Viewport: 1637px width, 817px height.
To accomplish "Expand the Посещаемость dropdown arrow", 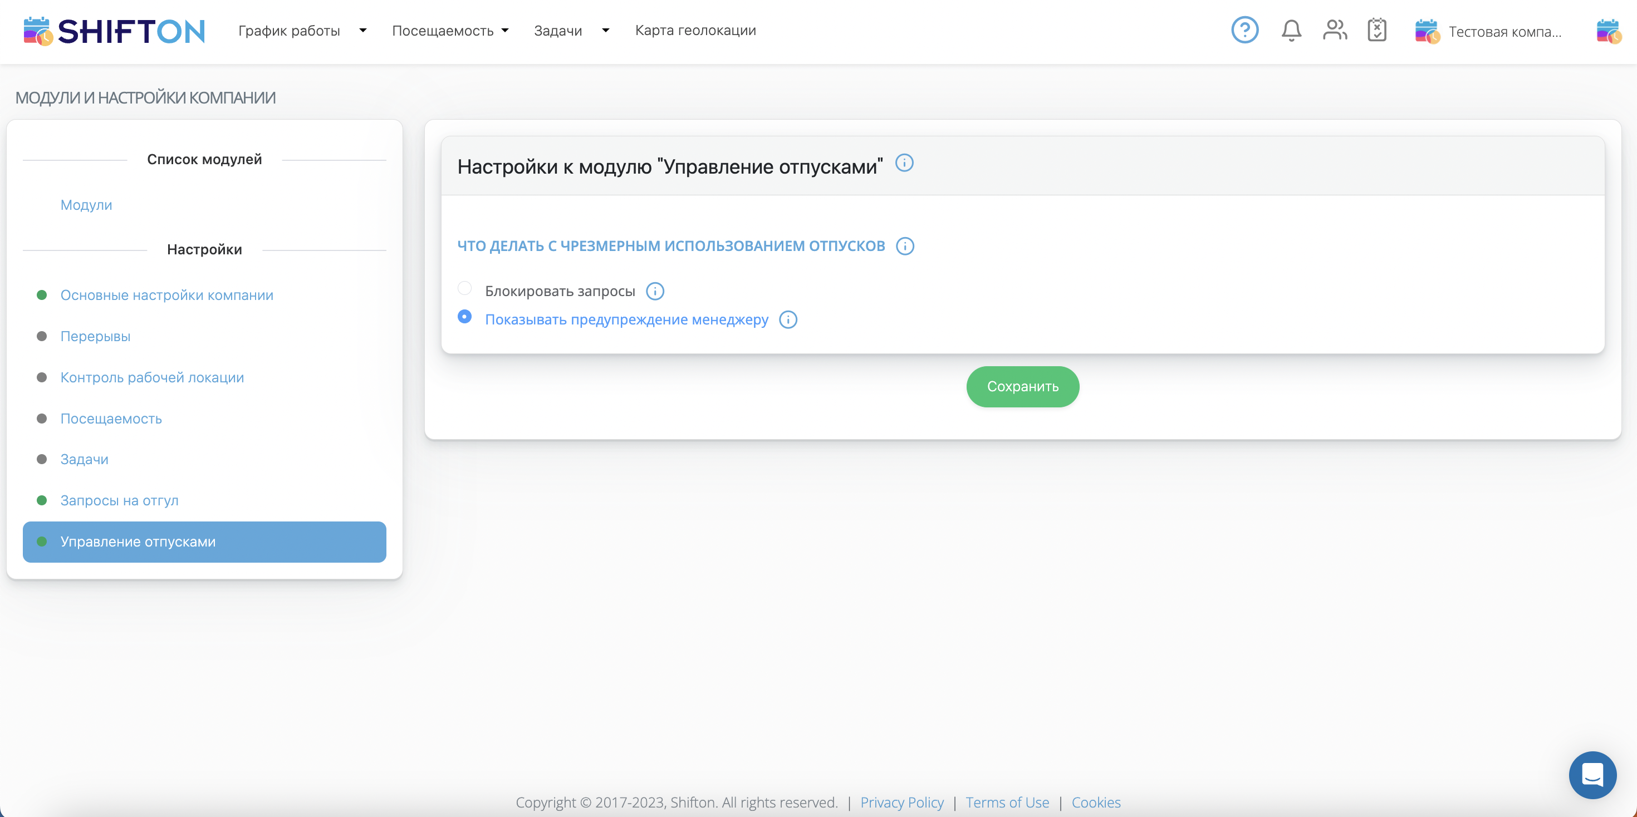I will [x=505, y=30].
